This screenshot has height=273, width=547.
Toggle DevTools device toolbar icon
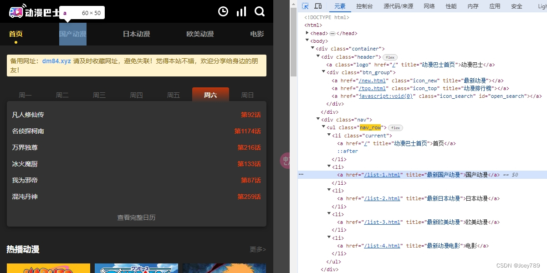[x=318, y=6]
